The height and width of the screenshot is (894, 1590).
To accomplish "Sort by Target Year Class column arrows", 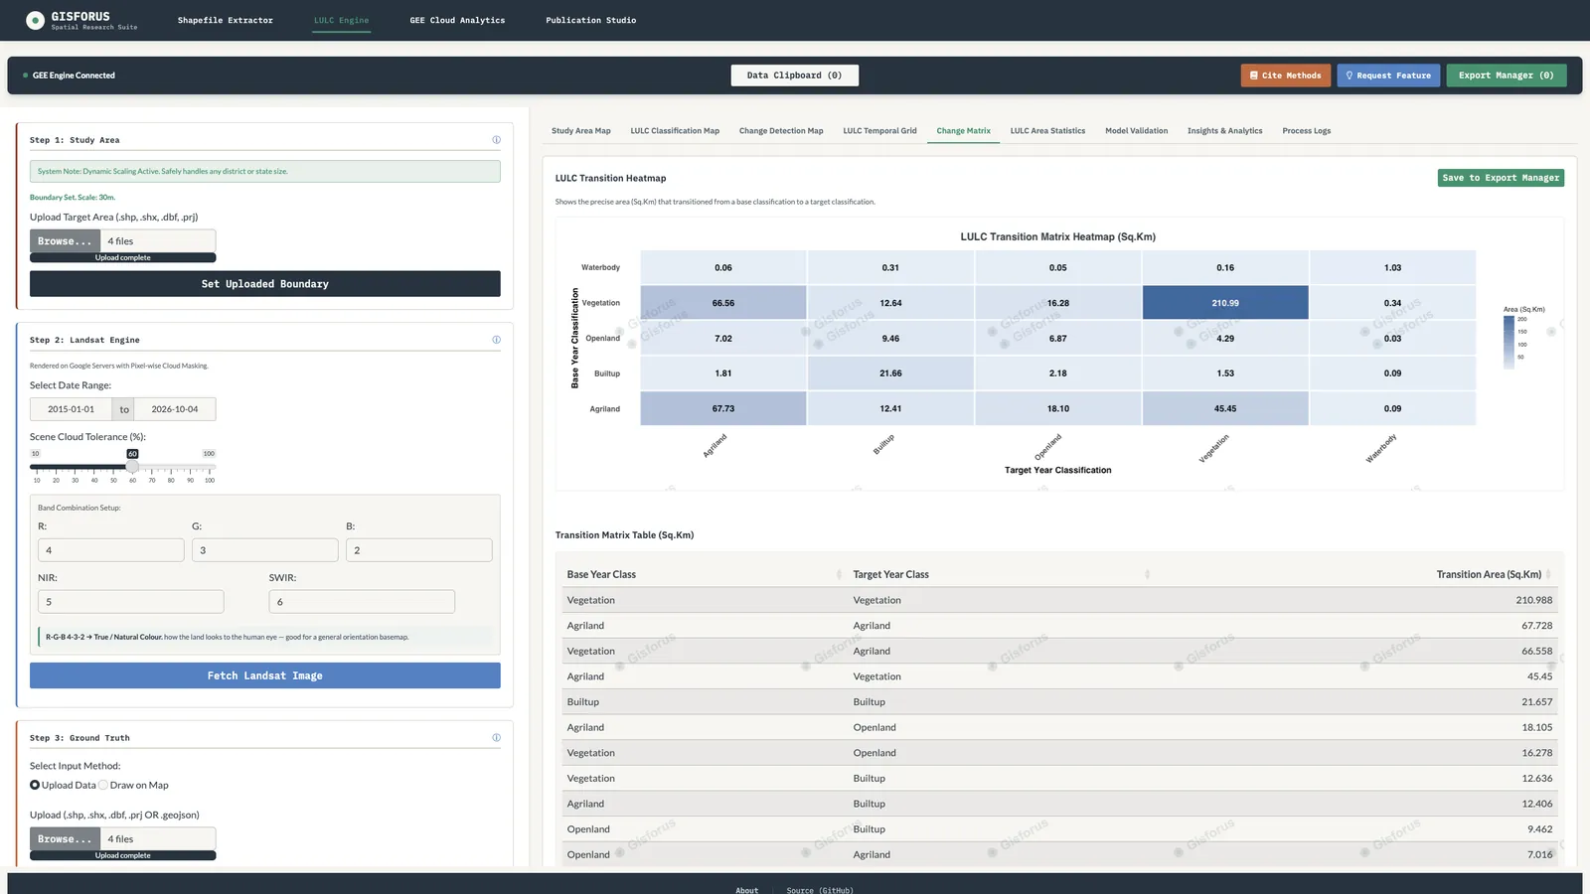I will point(1147,574).
